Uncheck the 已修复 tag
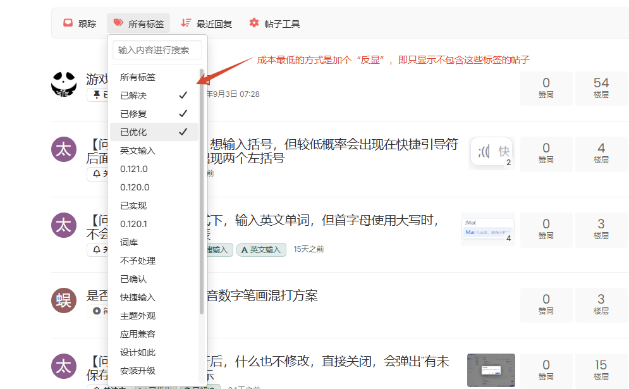This screenshot has height=389, width=629. point(154,114)
